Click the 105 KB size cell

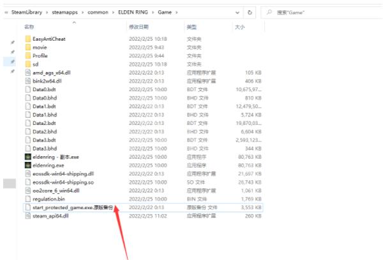pos(253,73)
